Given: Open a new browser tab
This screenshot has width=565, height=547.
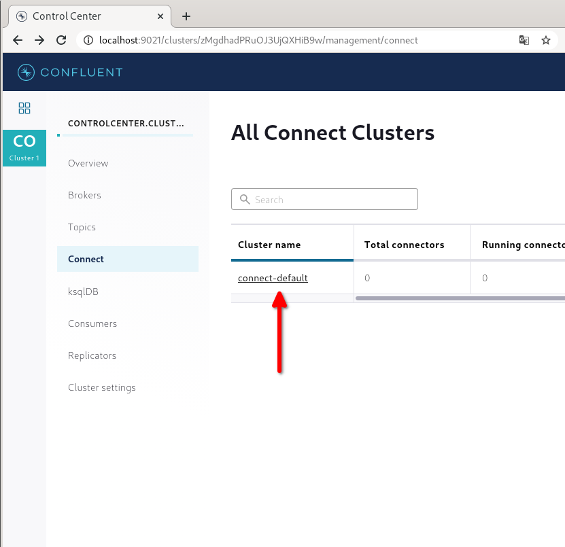Looking at the screenshot, I should click(186, 16).
